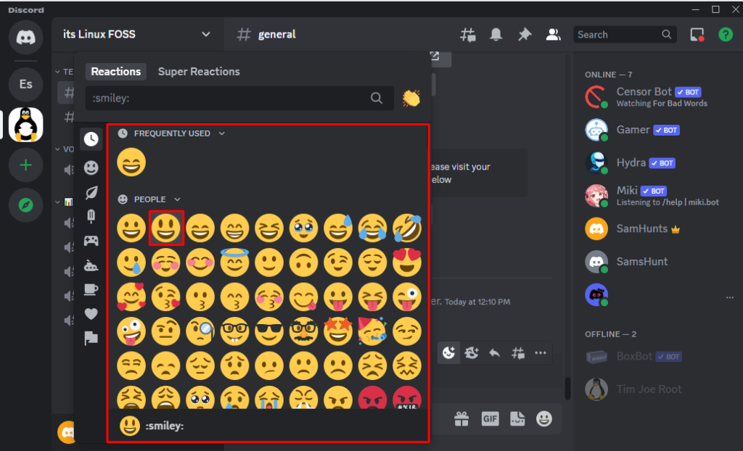Screen dimensions: 743x451
Task: Select the highlighted smiley emoji
Action: [x=166, y=228]
